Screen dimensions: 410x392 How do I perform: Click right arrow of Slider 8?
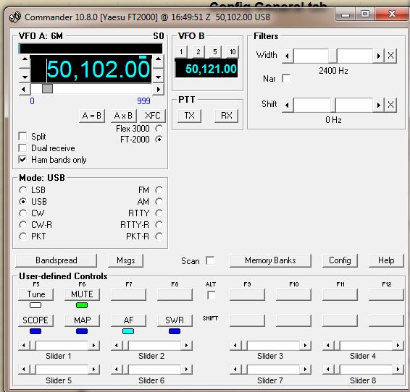[x=398, y=370]
